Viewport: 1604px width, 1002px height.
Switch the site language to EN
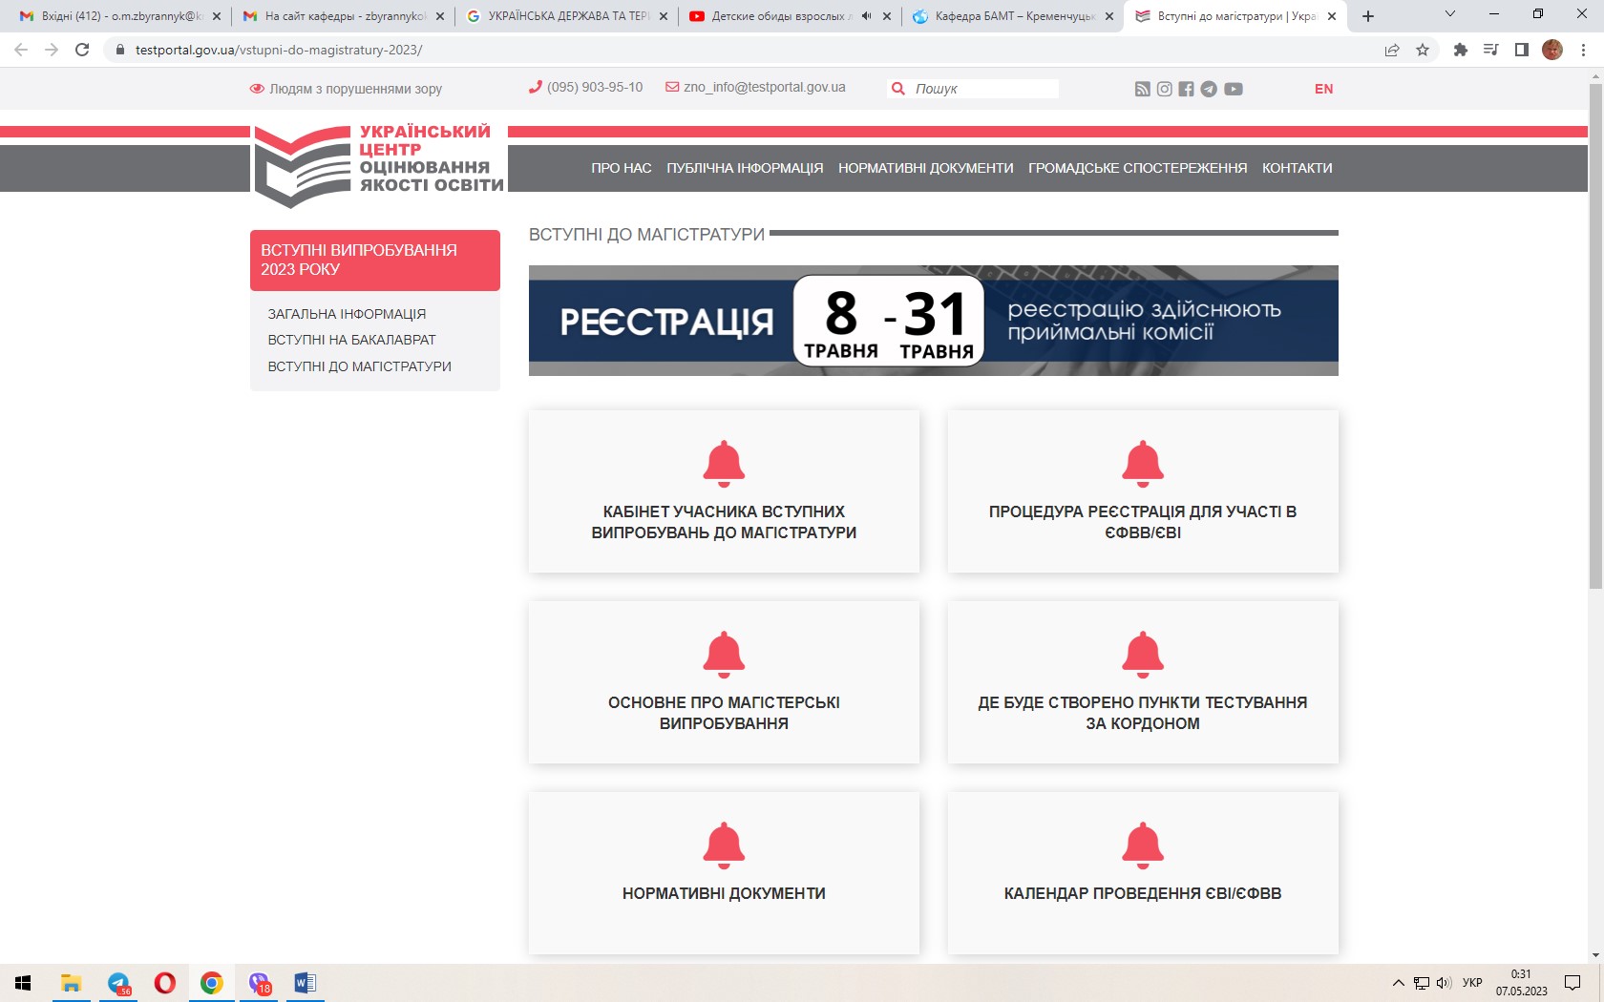(x=1323, y=89)
